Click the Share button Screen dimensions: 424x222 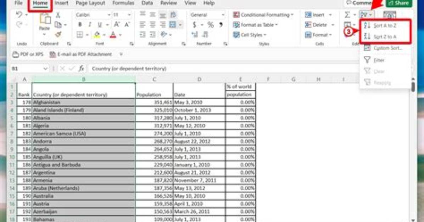point(398,3)
